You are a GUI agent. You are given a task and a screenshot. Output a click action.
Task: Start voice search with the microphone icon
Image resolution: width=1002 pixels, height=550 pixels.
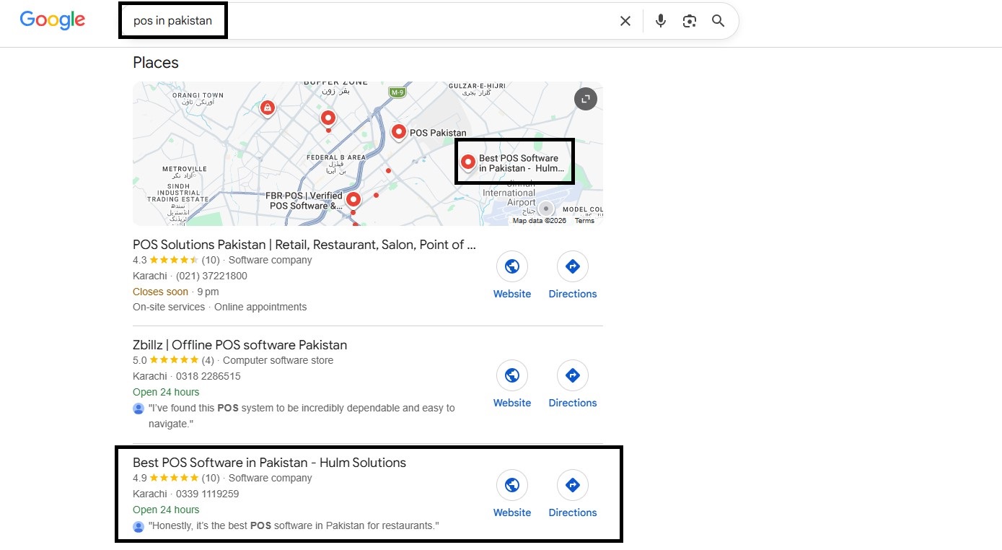pos(661,21)
